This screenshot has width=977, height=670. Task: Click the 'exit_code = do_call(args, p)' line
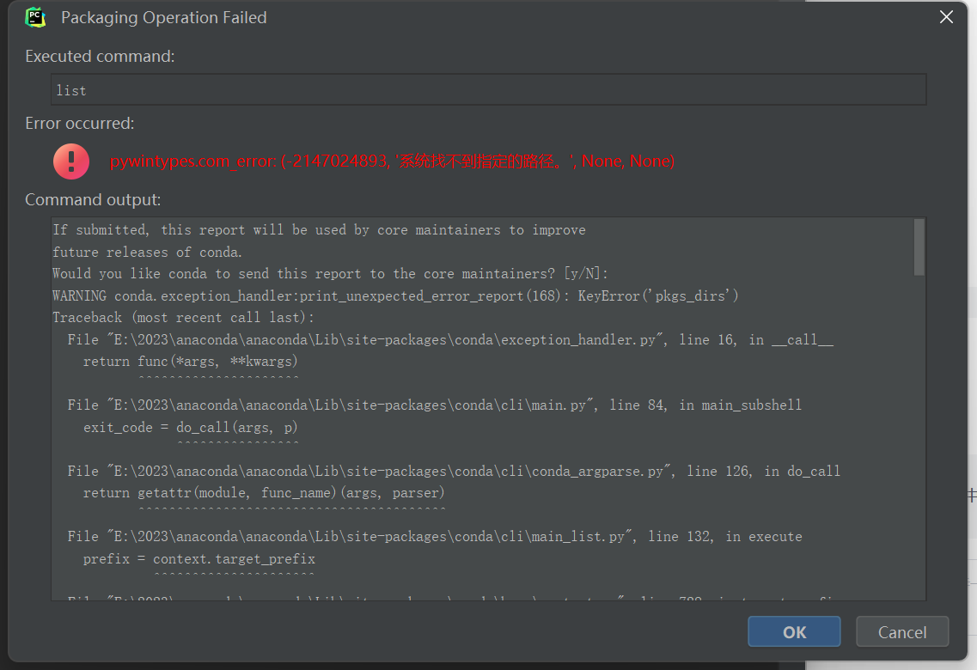pos(190,427)
